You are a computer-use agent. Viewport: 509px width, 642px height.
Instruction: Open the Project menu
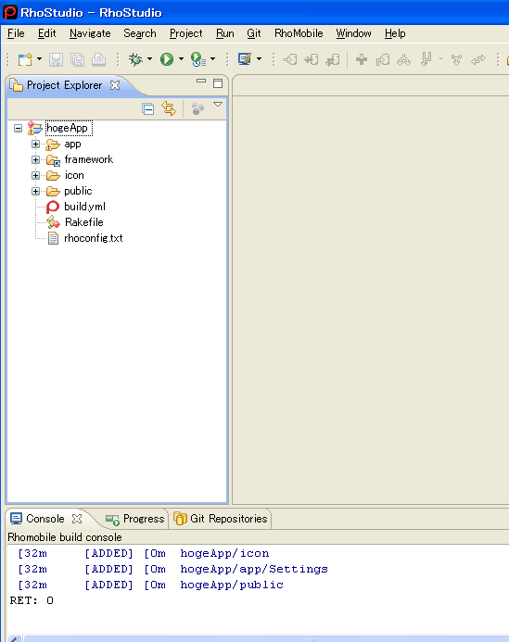click(x=186, y=33)
